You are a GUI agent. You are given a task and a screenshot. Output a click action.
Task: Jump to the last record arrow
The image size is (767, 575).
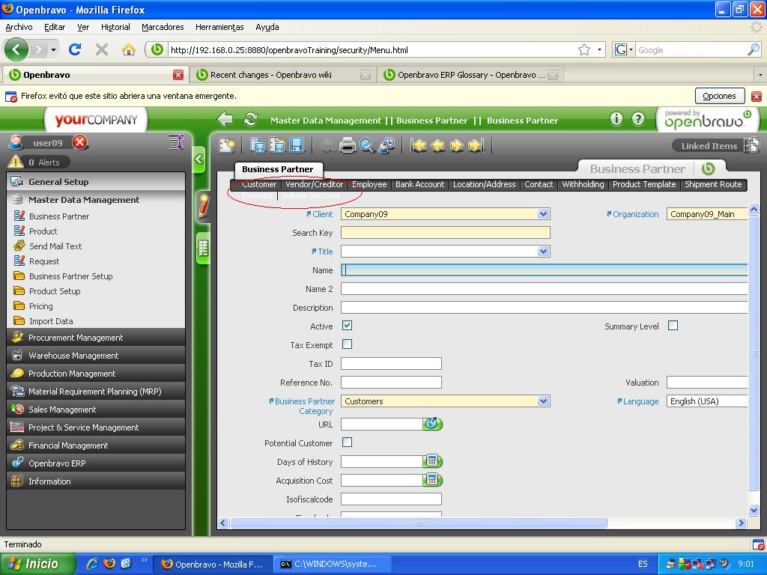(476, 145)
